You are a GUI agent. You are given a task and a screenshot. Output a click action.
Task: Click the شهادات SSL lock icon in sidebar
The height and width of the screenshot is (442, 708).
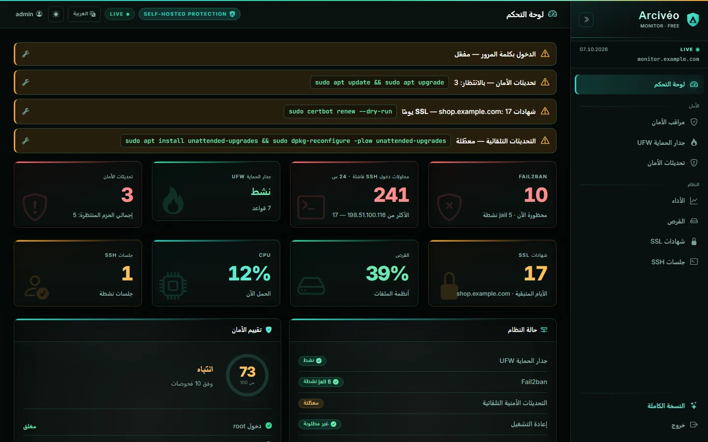694,241
